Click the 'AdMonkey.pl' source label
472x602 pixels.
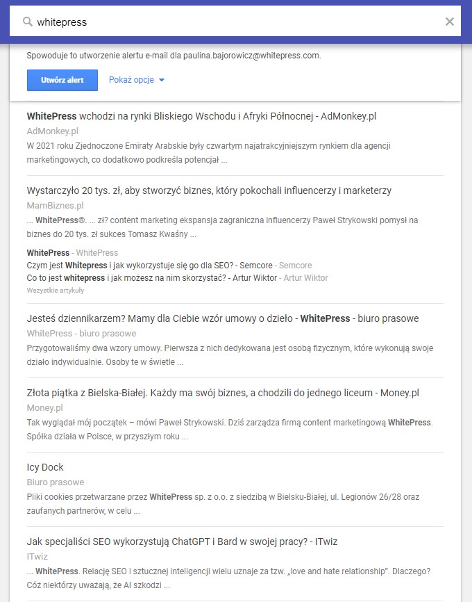click(53, 131)
